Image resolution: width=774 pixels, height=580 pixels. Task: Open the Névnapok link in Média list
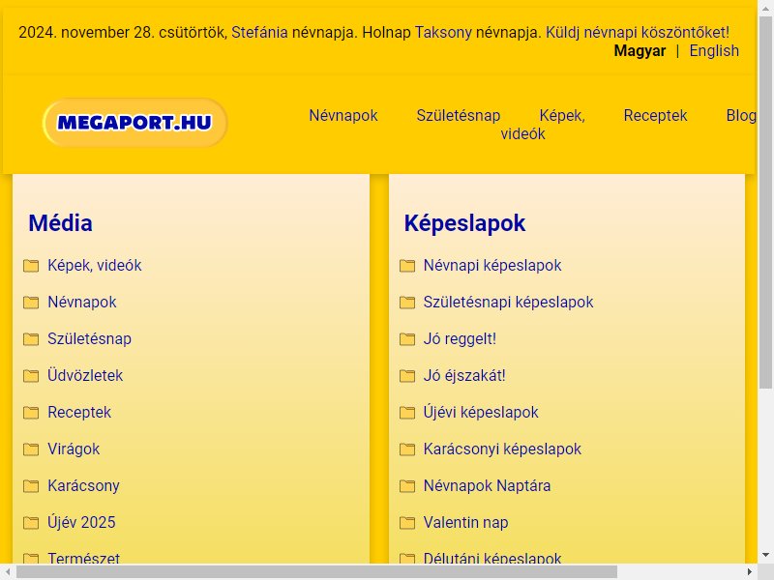tap(82, 302)
